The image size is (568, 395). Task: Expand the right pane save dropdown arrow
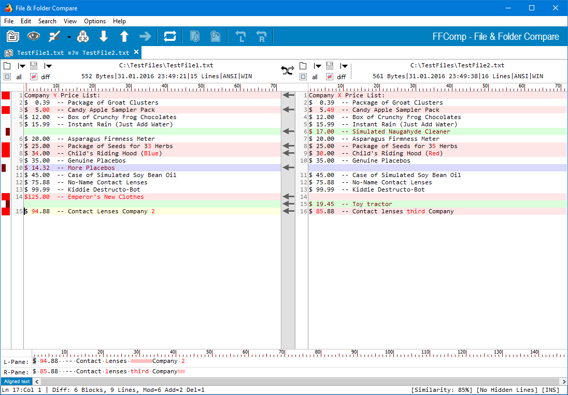[x=344, y=66]
